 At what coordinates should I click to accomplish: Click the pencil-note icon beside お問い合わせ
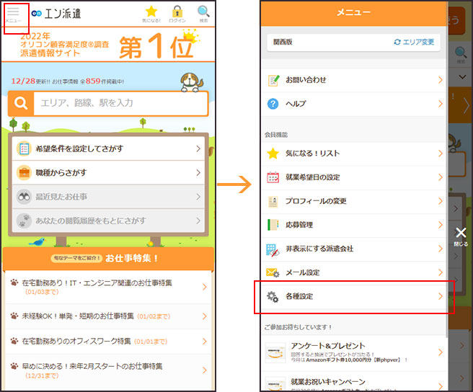click(273, 80)
